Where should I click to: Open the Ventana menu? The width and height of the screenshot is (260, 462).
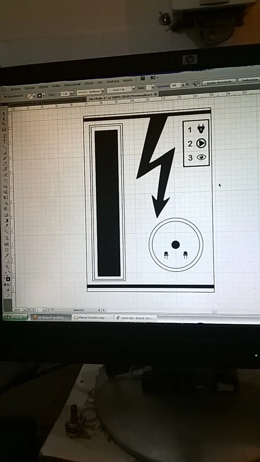[x=113, y=82]
